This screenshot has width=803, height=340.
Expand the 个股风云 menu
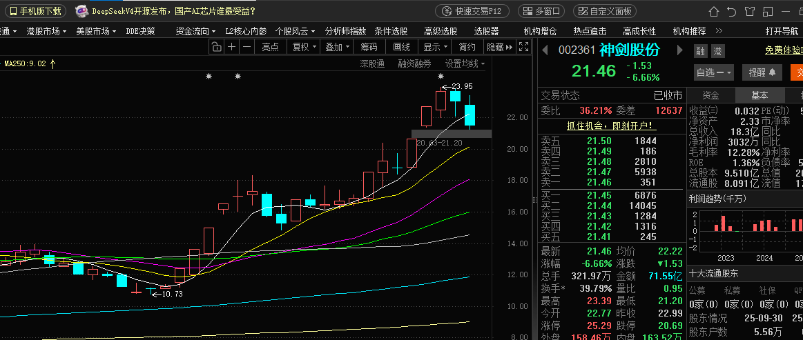295,31
